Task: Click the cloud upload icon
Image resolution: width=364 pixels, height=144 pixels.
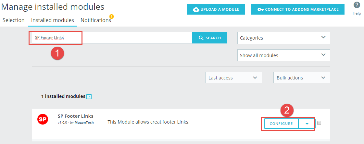Action: tap(196, 9)
